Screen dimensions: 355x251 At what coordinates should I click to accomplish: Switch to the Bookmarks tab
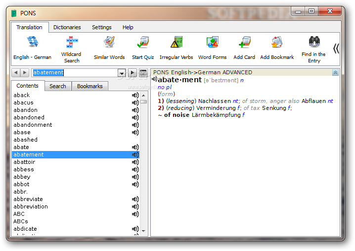(x=89, y=86)
